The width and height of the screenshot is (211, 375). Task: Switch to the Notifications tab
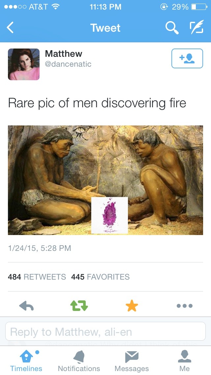coord(79,361)
